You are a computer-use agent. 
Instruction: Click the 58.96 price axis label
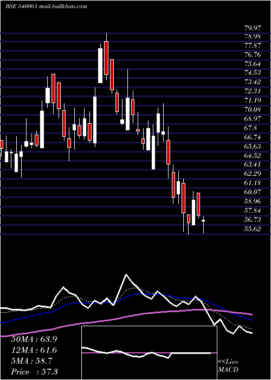coord(253,201)
